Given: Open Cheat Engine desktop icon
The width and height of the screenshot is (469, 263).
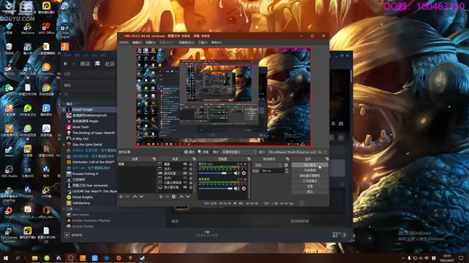Looking at the screenshot, I should tap(64, 31).
